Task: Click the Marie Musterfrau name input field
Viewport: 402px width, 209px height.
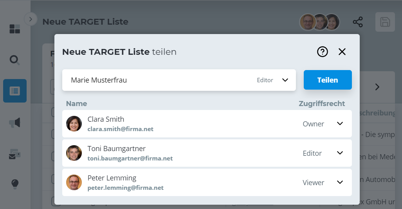Action: pyautogui.click(x=157, y=80)
